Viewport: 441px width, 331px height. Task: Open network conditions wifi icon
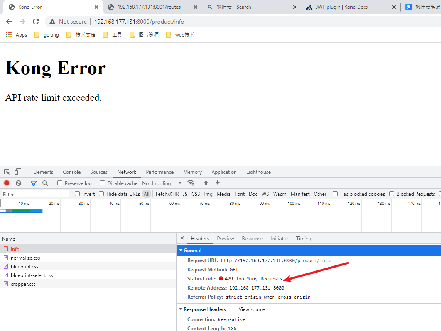point(191,183)
